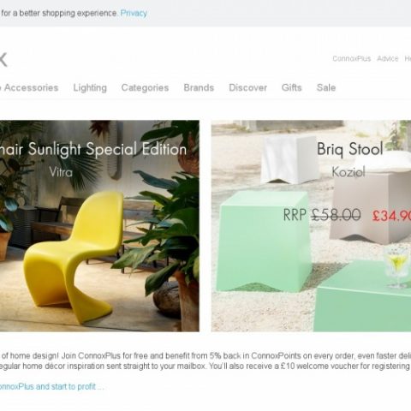Open the yellow Panton chair banner
The width and height of the screenshot is (411, 411).
pyautogui.click(x=99, y=226)
